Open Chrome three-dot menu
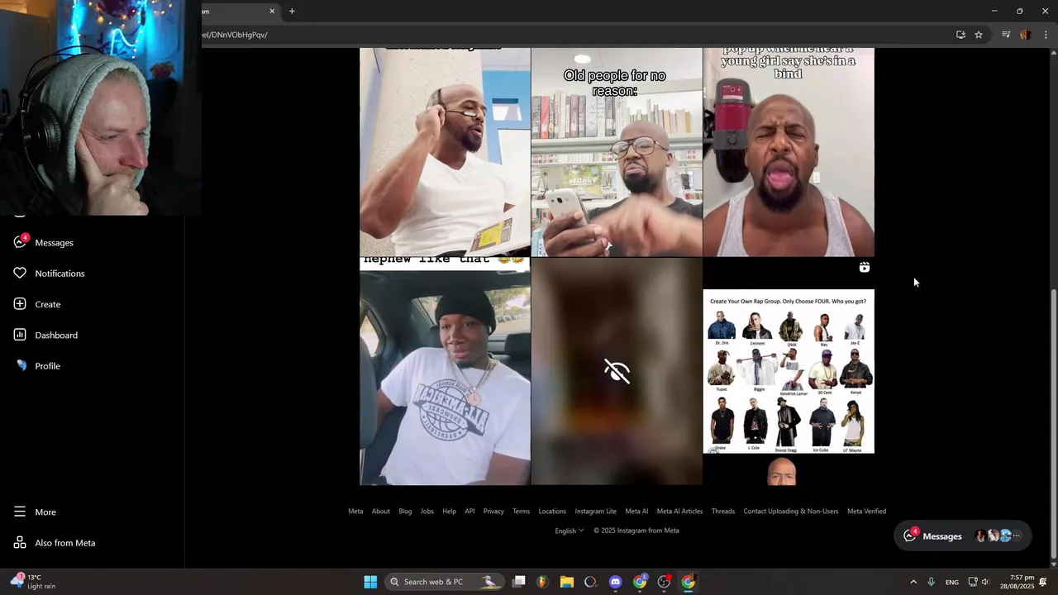Image resolution: width=1058 pixels, height=595 pixels. [1046, 35]
